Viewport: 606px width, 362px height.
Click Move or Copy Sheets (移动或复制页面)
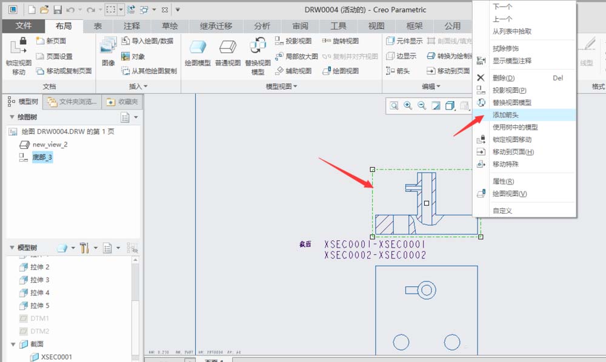(64, 71)
